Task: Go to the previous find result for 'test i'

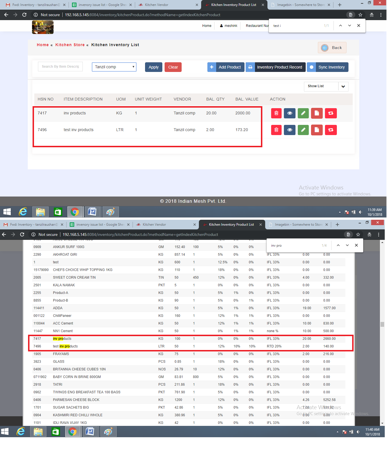Action: click(341, 25)
